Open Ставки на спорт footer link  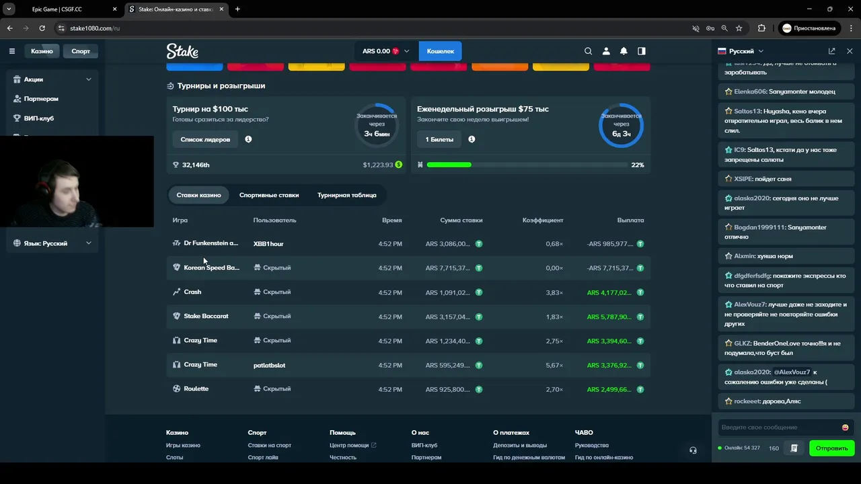(x=269, y=445)
